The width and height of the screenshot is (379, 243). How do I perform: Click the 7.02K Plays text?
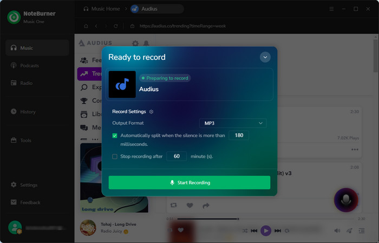[x=348, y=138]
